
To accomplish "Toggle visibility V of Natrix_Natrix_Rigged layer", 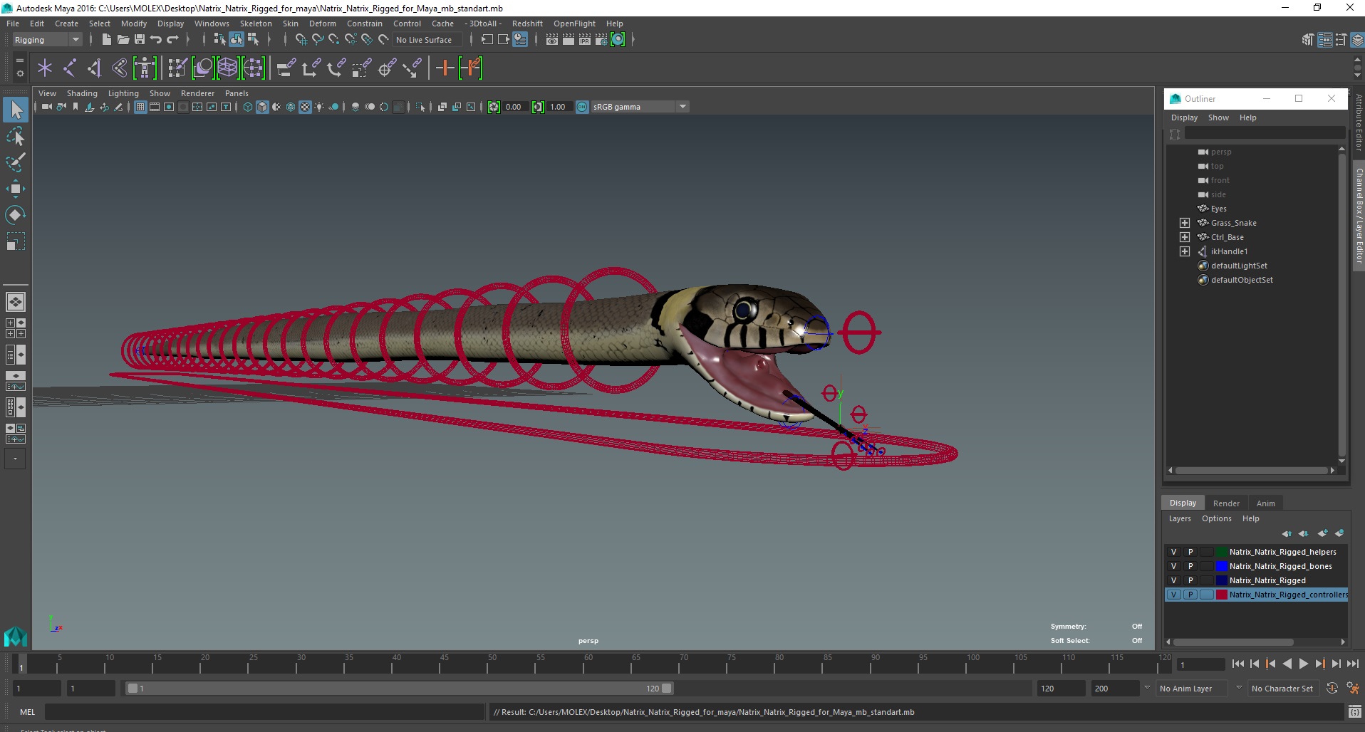I will tap(1173, 580).
